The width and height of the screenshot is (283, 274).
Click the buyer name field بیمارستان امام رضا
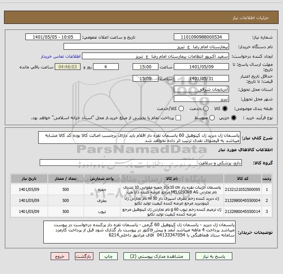tap(146, 46)
